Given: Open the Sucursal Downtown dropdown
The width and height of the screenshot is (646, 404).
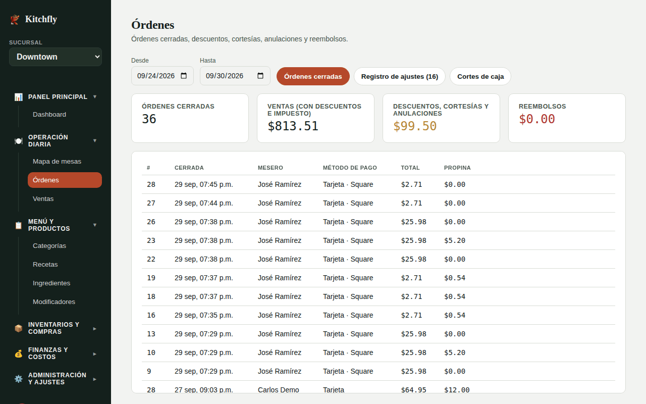Looking at the screenshot, I should (56, 57).
